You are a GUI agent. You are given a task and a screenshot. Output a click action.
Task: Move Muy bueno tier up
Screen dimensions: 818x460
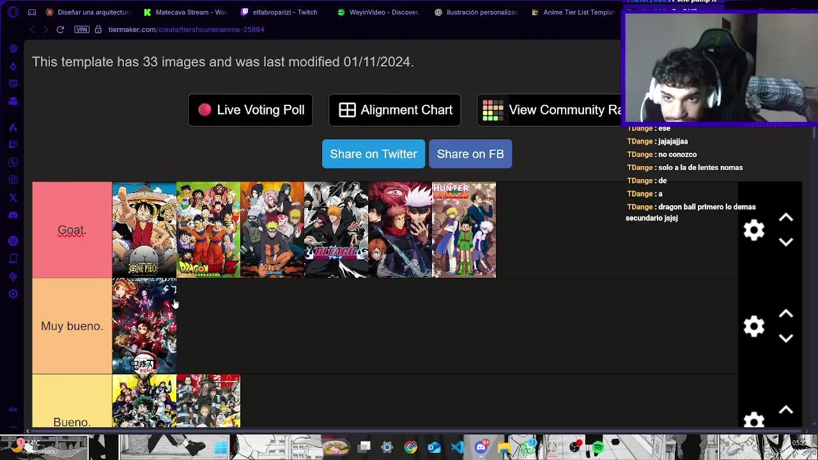(786, 314)
